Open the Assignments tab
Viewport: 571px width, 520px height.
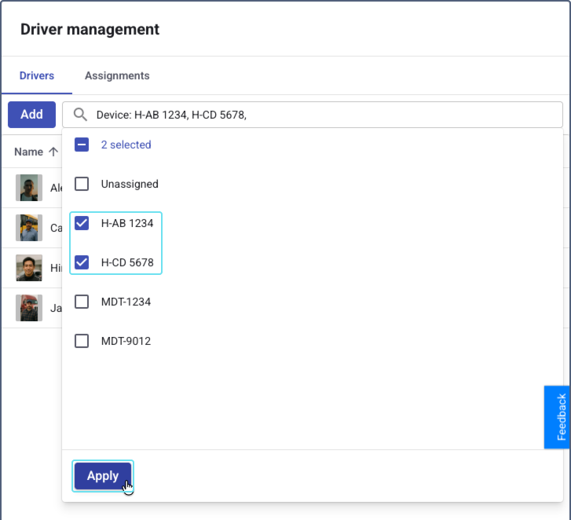(117, 75)
